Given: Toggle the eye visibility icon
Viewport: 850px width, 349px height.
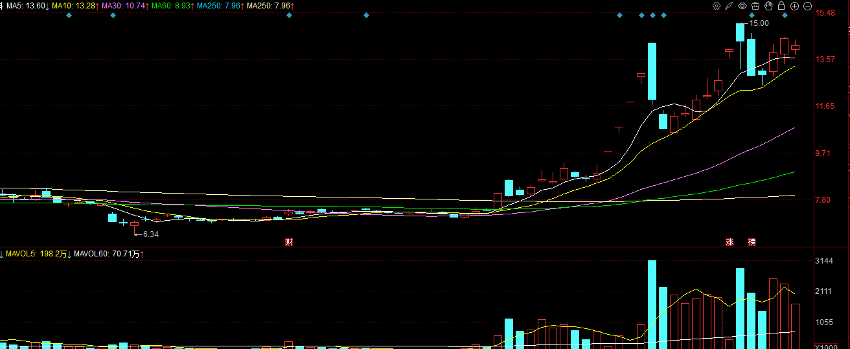Looking at the screenshot, I should 742,6.
